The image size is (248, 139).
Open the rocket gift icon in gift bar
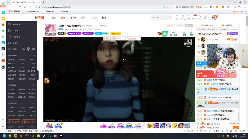(x=162, y=126)
